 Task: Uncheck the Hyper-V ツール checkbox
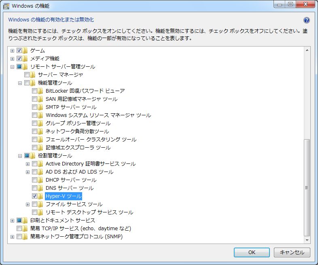(34, 196)
